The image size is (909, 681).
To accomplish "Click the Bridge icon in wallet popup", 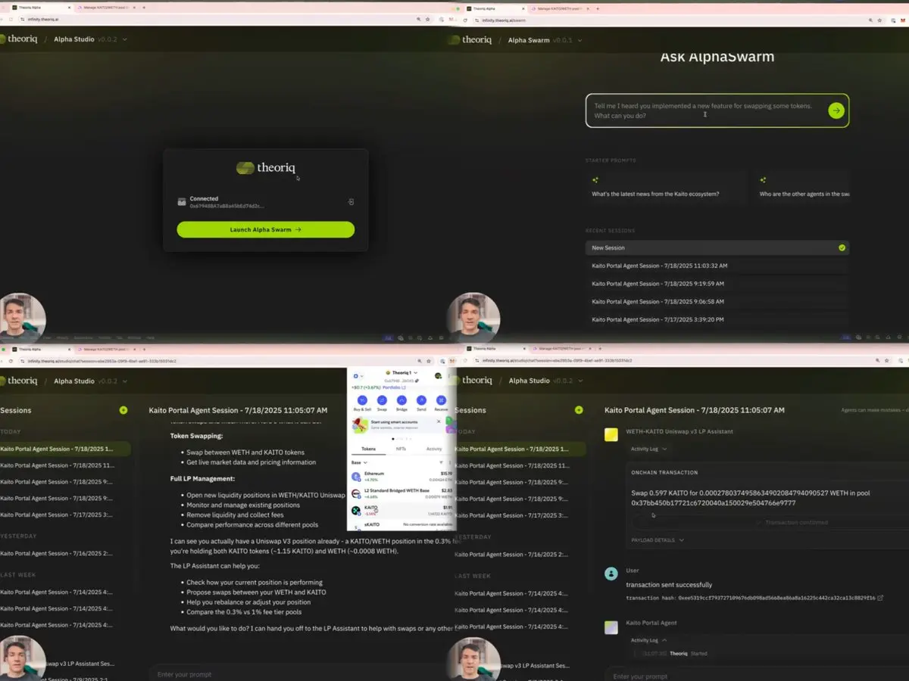I will [x=401, y=400].
